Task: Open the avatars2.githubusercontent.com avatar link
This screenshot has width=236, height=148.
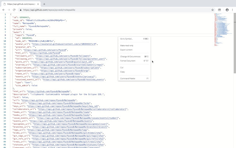Action: coord(64,44)
